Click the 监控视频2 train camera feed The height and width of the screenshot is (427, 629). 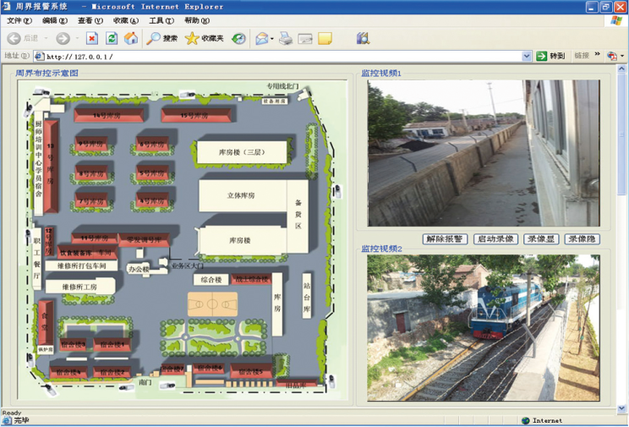coord(484,327)
